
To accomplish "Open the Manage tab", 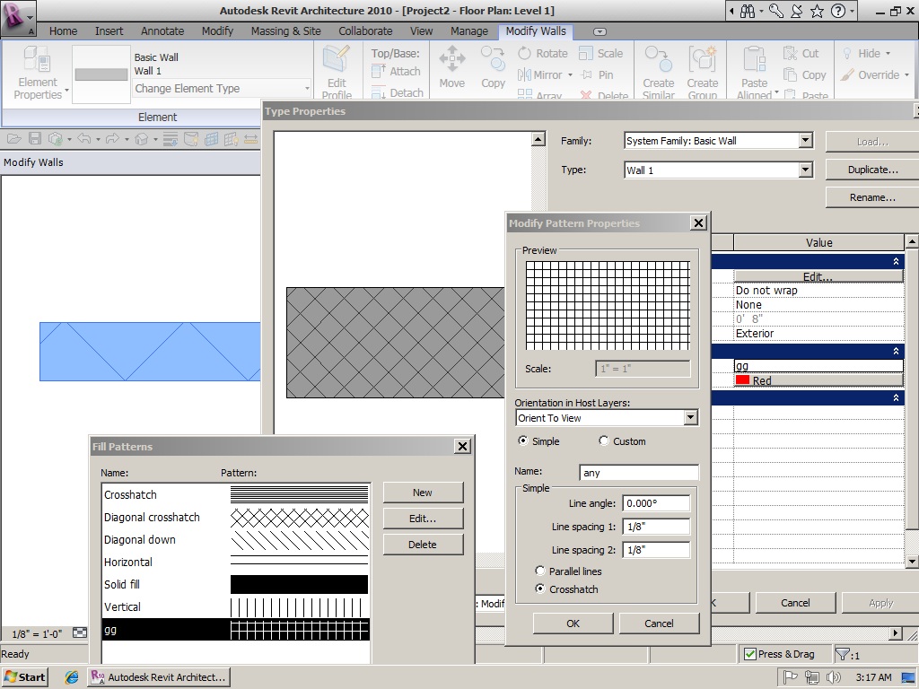I will 469,31.
